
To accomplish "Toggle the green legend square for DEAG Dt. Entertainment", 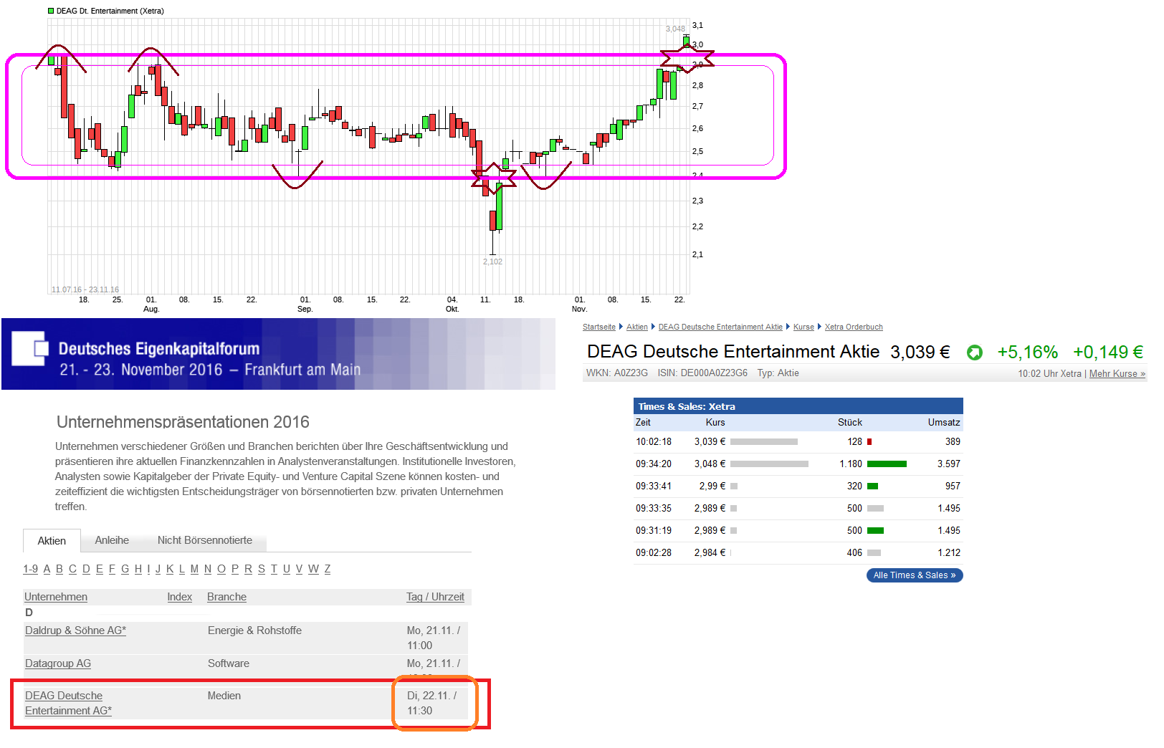I will [x=52, y=11].
